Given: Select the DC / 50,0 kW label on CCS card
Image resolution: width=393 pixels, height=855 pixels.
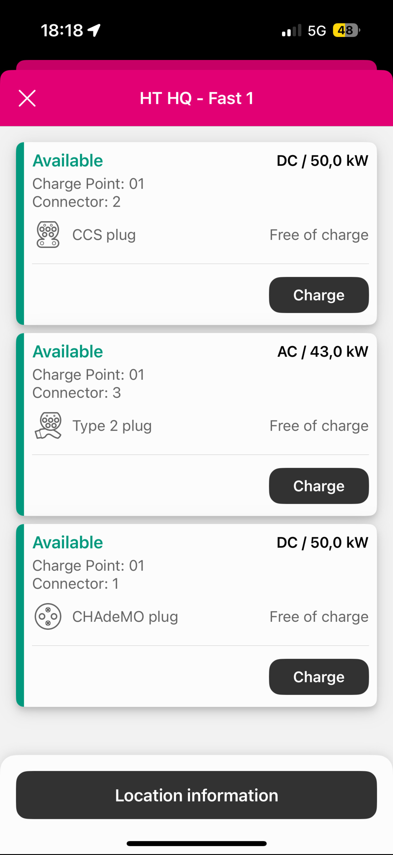Looking at the screenshot, I should [322, 161].
